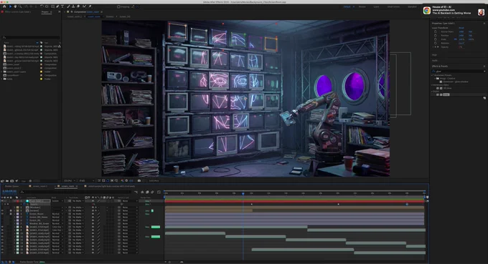Click the Anchor Point stopwatch in Properties
488x264 pixels.
click(x=436, y=31)
